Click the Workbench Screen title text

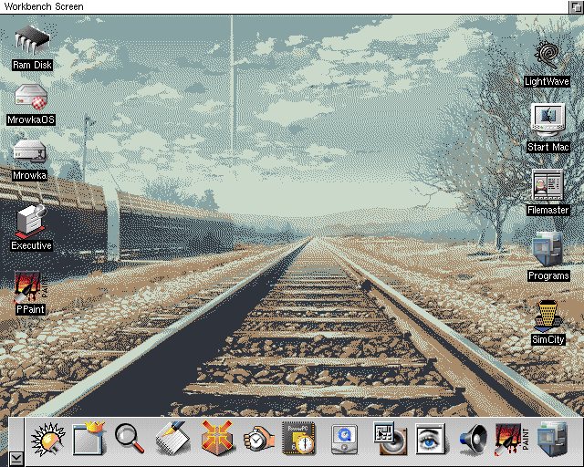click(44, 6)
